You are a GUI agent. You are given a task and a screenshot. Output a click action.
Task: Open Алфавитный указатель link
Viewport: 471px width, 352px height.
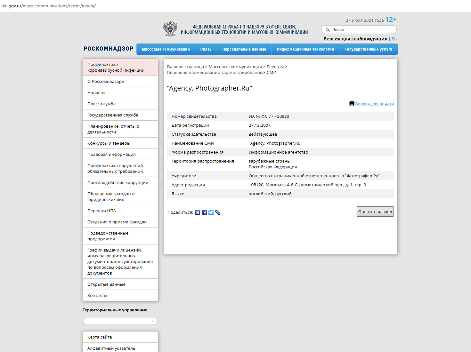(x=120, y=348)
